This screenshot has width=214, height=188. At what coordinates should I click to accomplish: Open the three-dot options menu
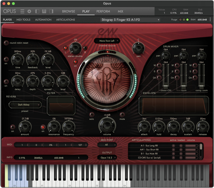pos(210,19)
